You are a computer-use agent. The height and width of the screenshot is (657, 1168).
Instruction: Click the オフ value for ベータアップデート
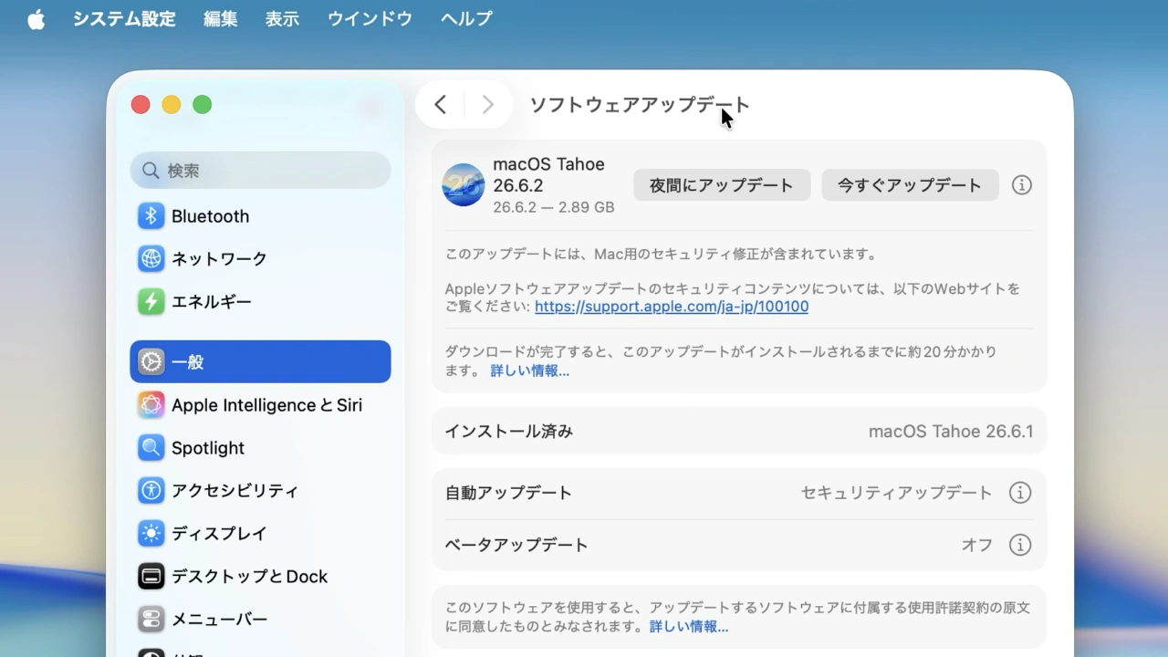tap(976, 545)
